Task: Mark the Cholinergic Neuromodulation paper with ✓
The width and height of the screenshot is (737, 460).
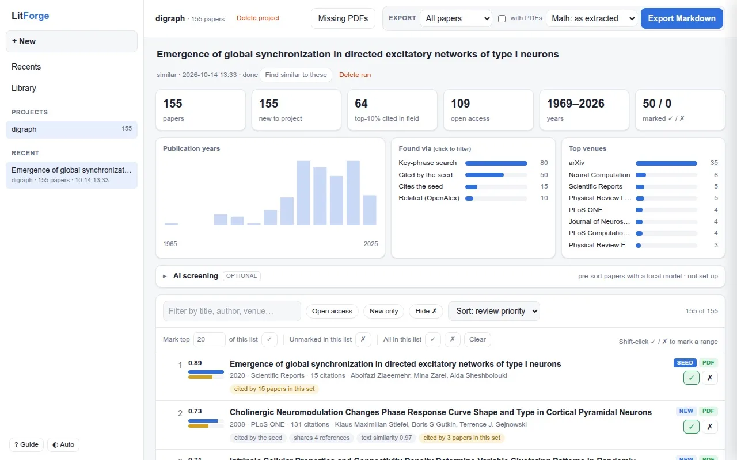Action: 692,427
